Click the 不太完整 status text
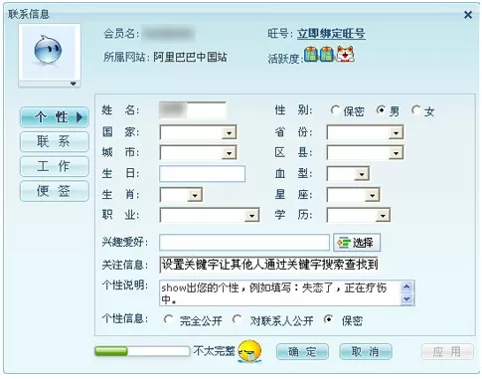The height and width of the screenshot is (379, 482). (x=214, y=351)
